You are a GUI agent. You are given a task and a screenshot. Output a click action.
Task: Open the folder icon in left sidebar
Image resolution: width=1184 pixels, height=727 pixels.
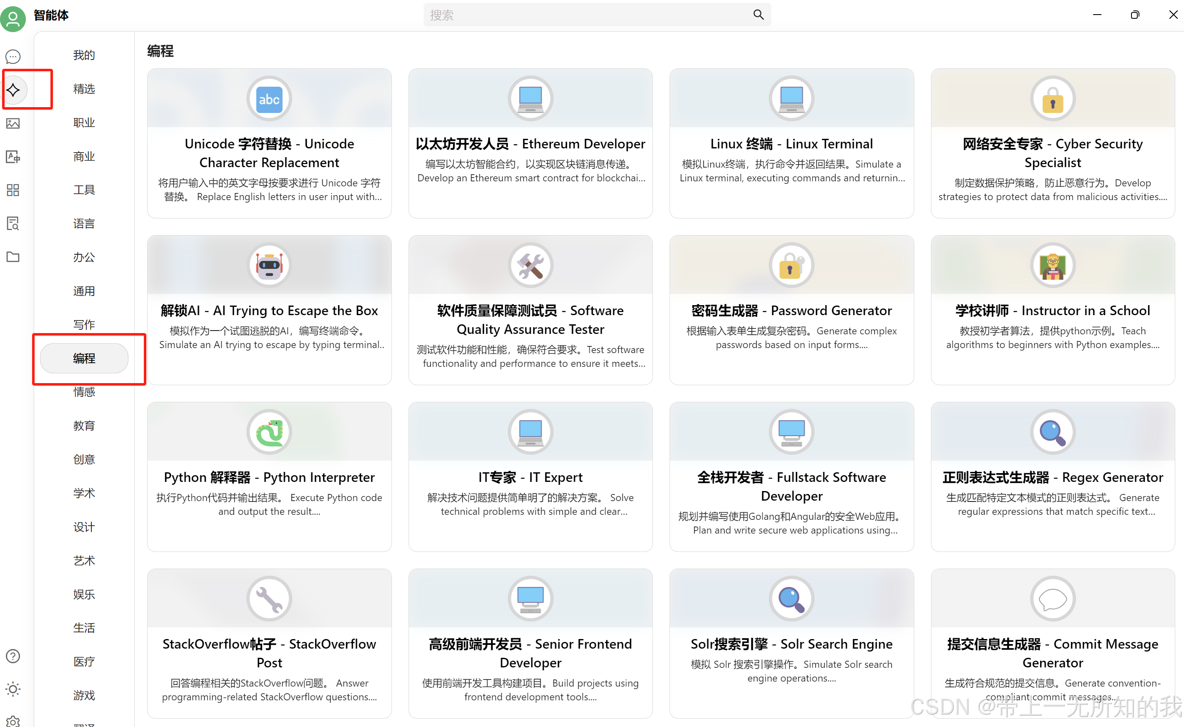pos(13,257)
